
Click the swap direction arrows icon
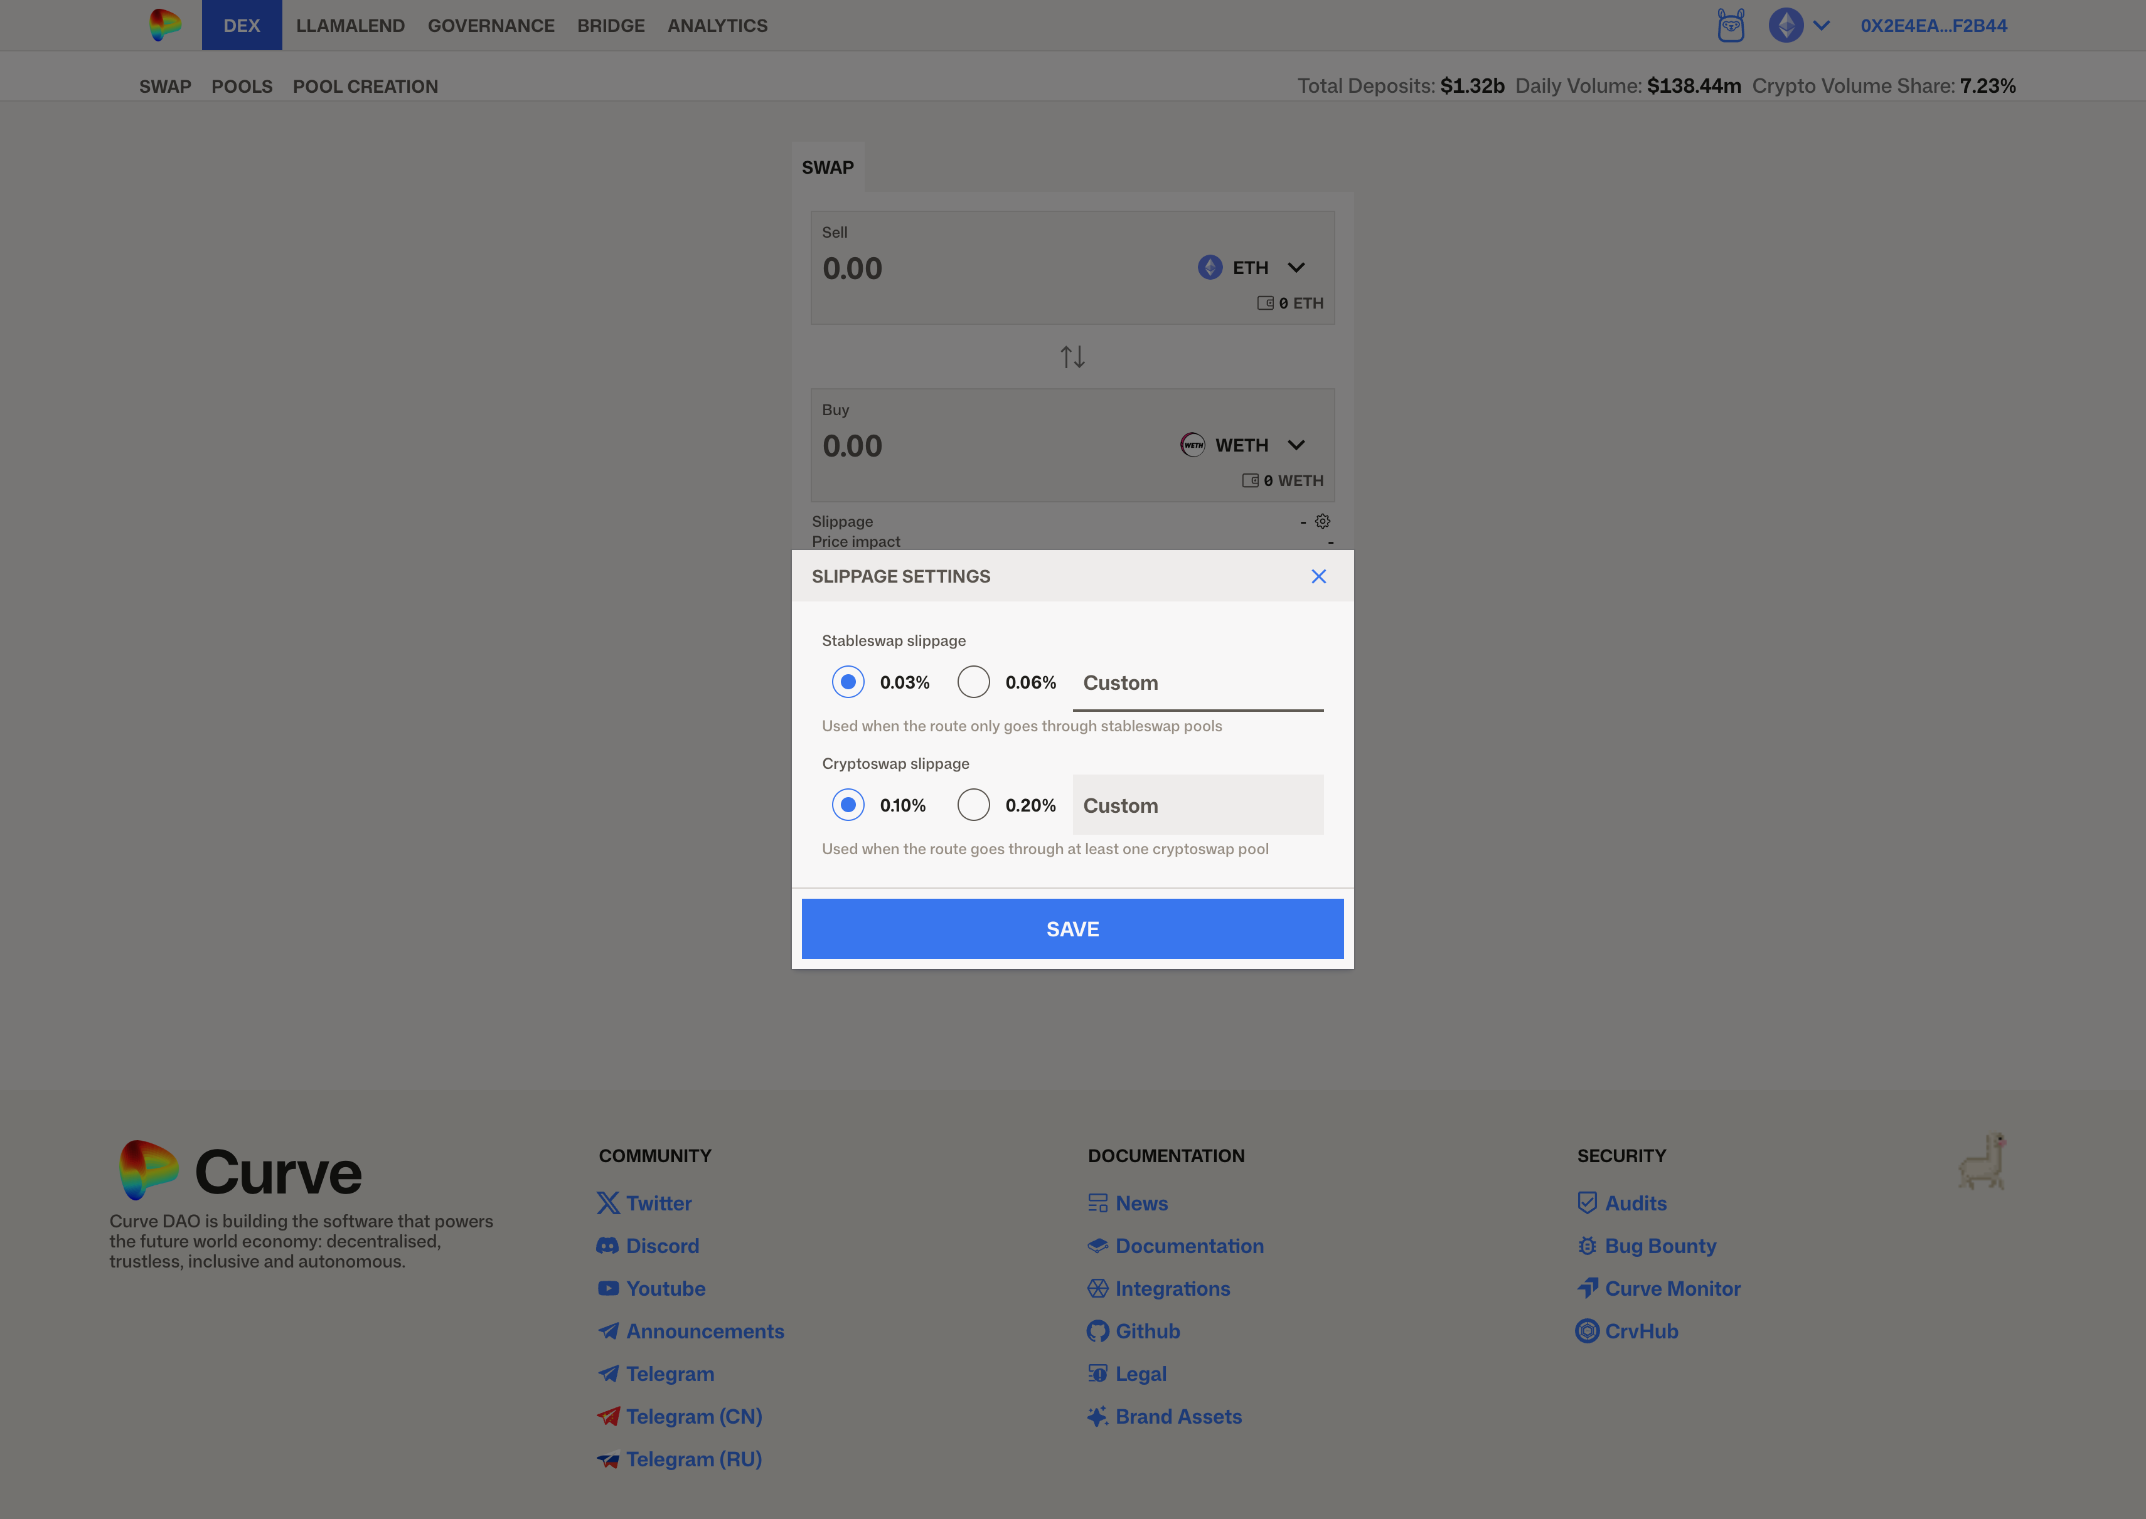[x=1072, y=356]
